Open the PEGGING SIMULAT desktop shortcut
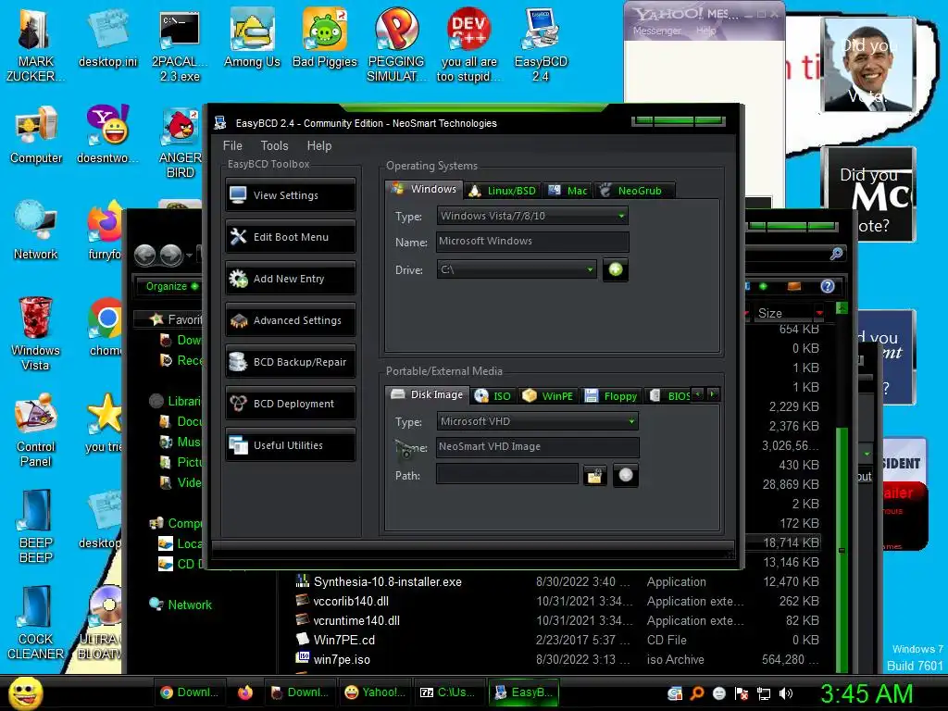The image size is (948, 711). coord(396,45)
